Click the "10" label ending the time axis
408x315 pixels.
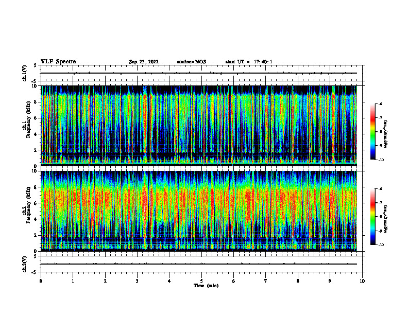point(362,281)
